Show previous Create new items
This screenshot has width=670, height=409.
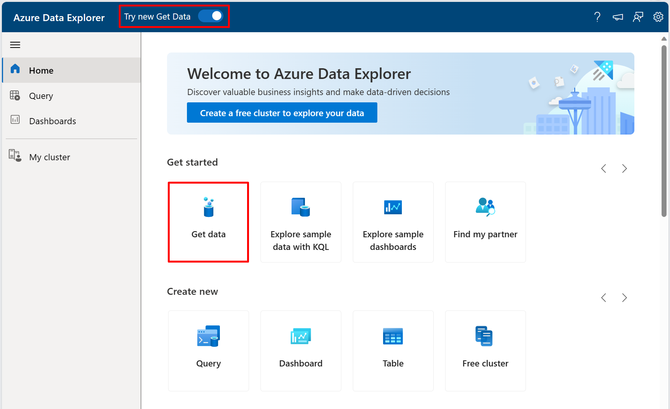pos(604,298)
